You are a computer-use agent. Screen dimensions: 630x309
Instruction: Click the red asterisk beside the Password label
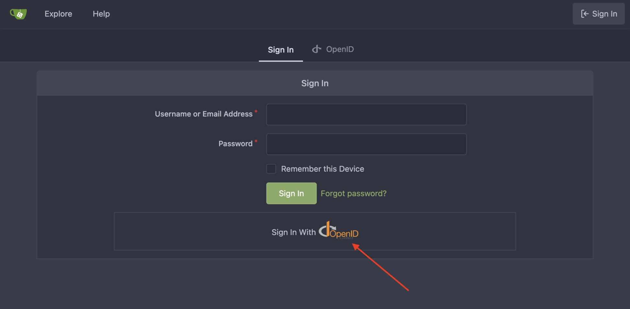point(256,141)
